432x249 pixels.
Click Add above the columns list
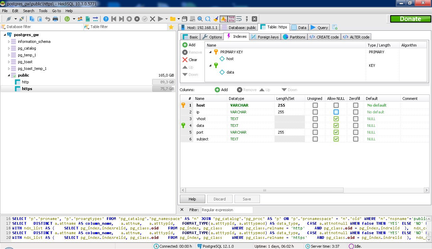(221, 90)
